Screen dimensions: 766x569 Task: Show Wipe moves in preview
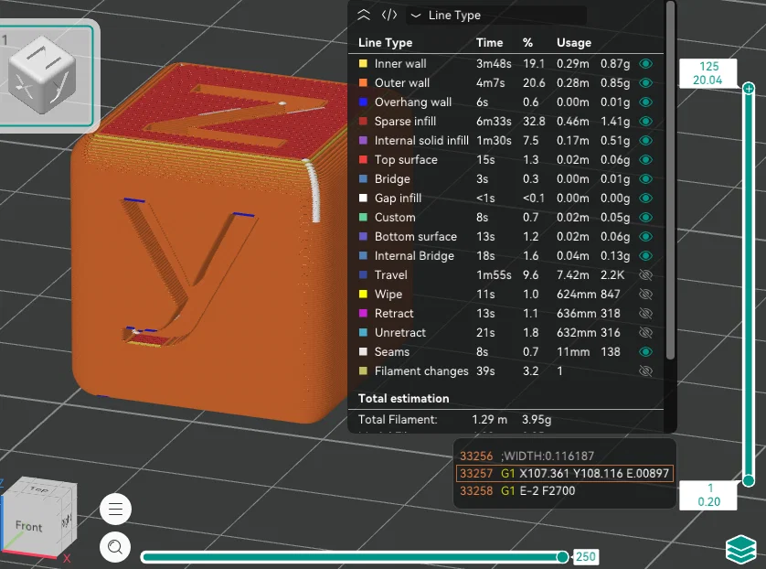coord(646,295)
